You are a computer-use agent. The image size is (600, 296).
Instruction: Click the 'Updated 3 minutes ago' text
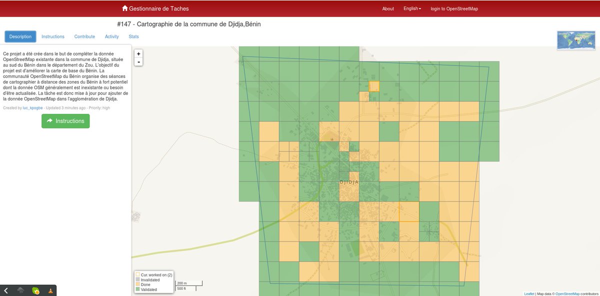pyautogui.click(x=66, y=108)
